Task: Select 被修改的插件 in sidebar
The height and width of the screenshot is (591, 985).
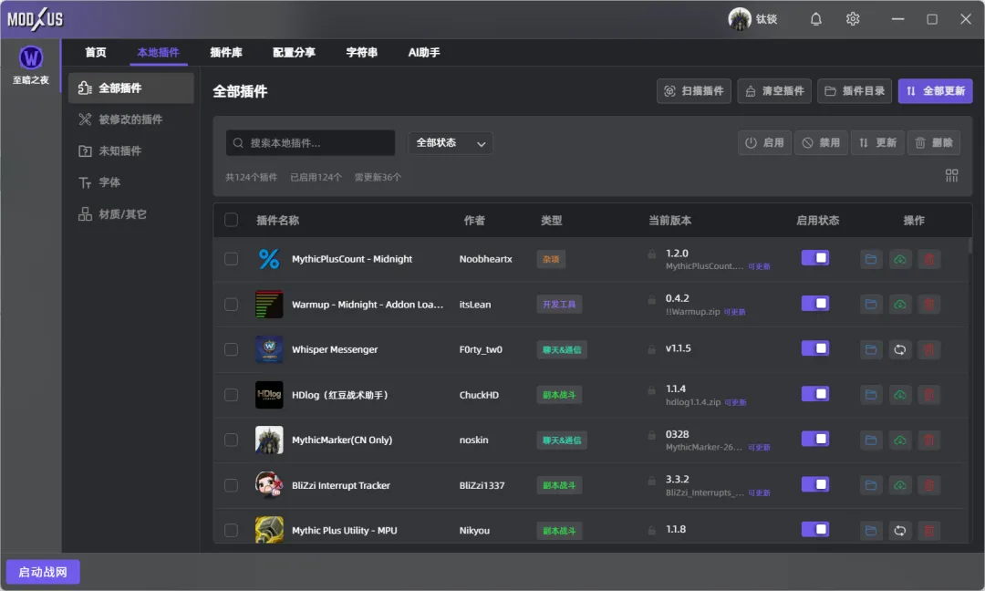Action: 130,119
